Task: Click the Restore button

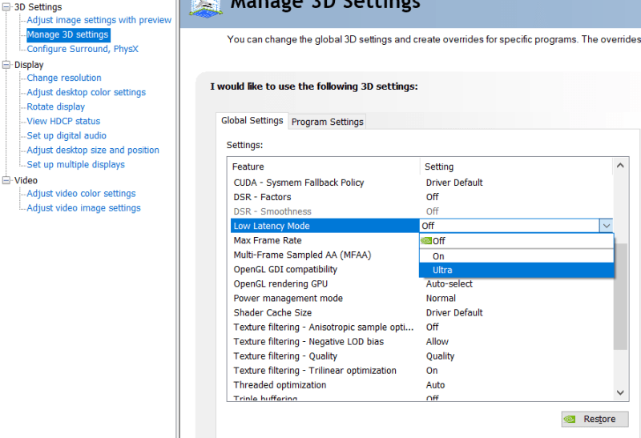Action: pos(595,419)
